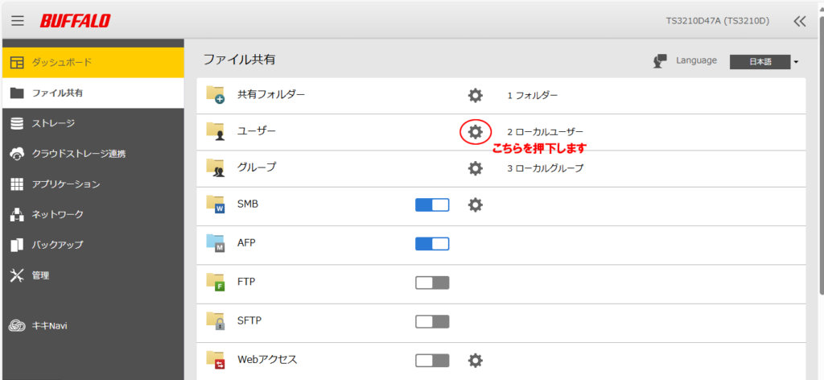The image size is (824, 380).
Task: Open 共有フォルダー settings gear
Action: [475, 95]
